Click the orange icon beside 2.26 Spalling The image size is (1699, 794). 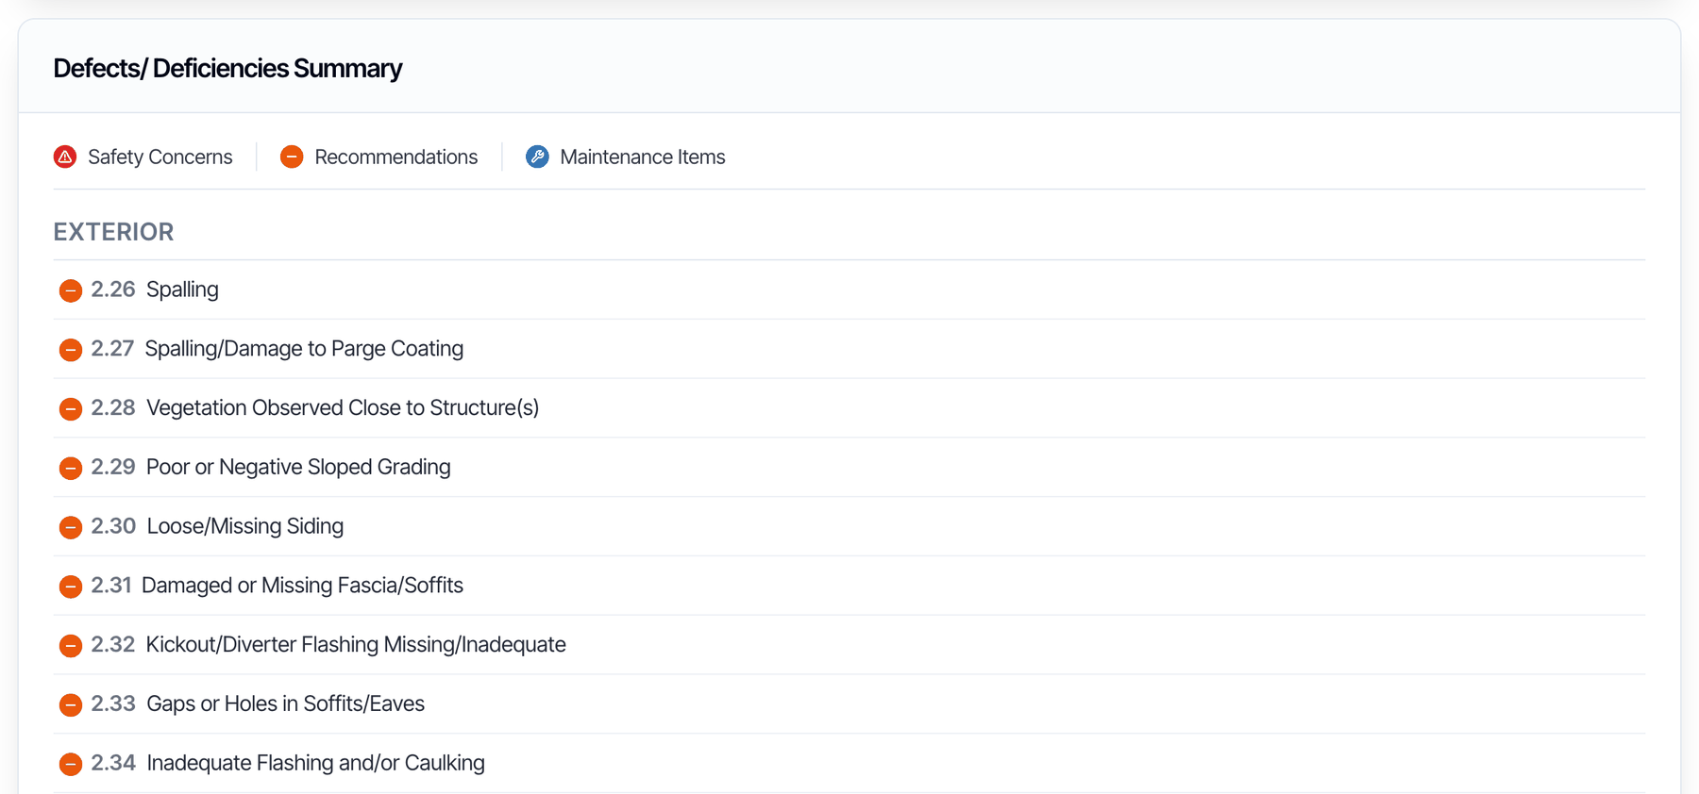coord(71,290)
